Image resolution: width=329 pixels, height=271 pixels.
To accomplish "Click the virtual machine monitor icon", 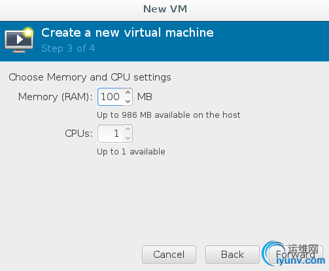I will click(19, 40).
